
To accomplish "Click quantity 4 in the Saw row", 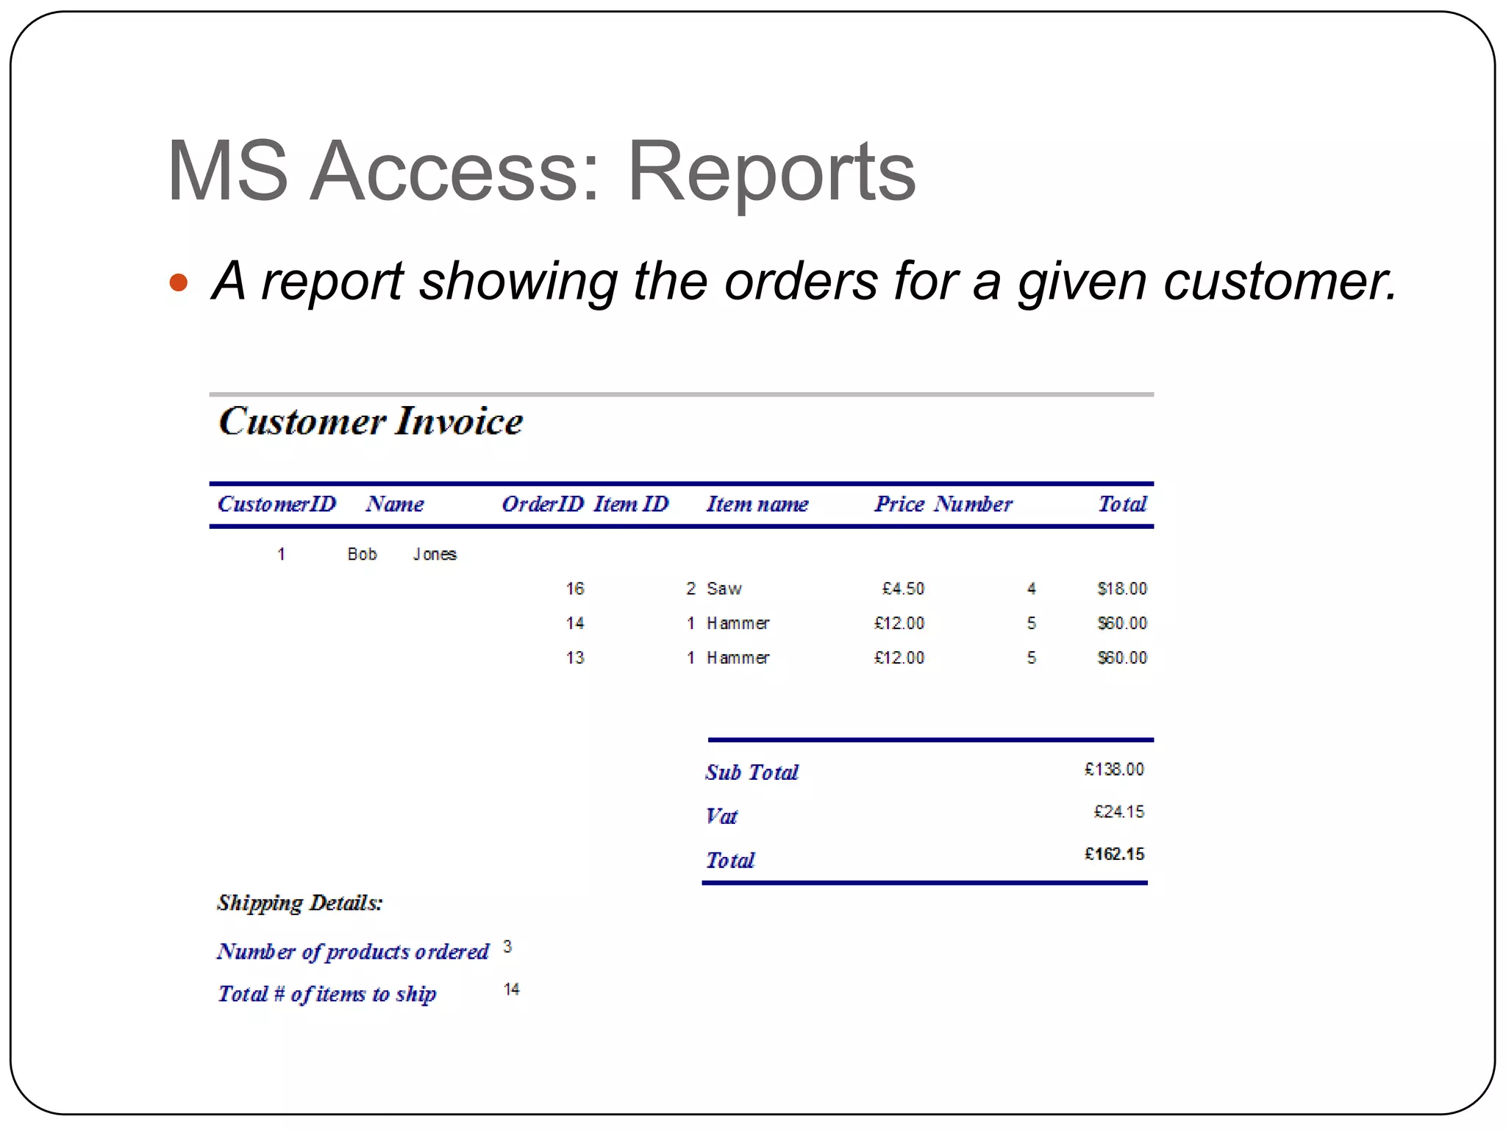I will 1032,589.
